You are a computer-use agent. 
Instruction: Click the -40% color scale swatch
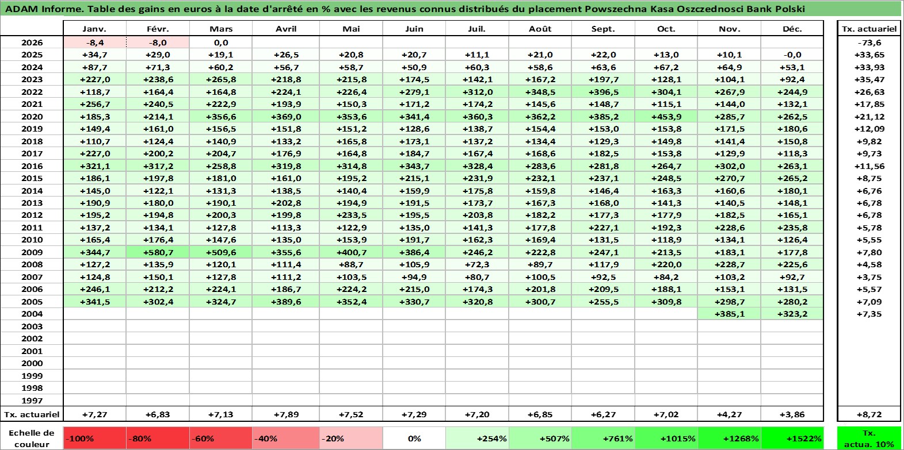click(x=284, y=439)
